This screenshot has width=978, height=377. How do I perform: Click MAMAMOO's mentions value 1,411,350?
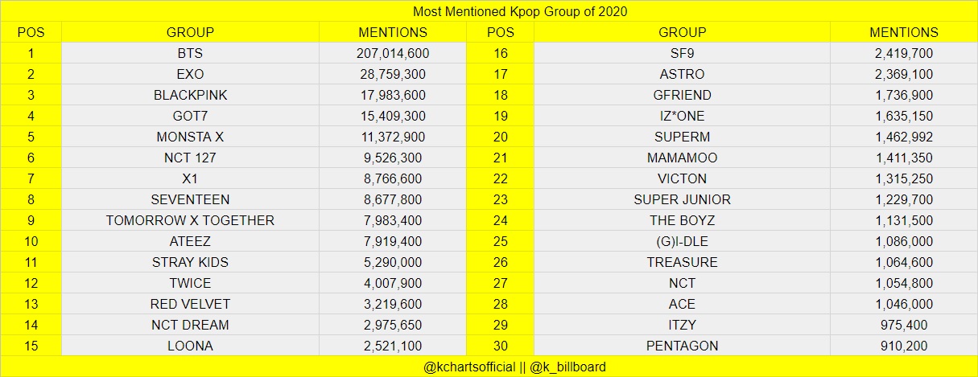(x=903, y=158)
